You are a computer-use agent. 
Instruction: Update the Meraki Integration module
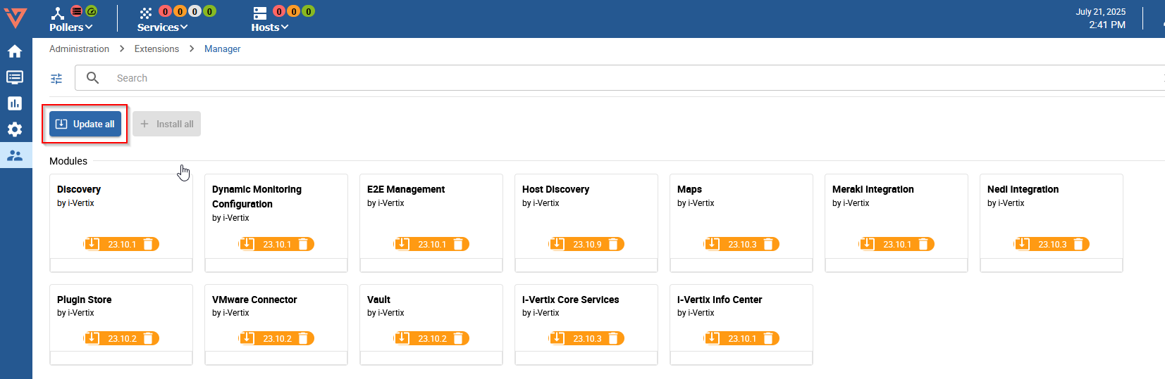pos(868,244)
